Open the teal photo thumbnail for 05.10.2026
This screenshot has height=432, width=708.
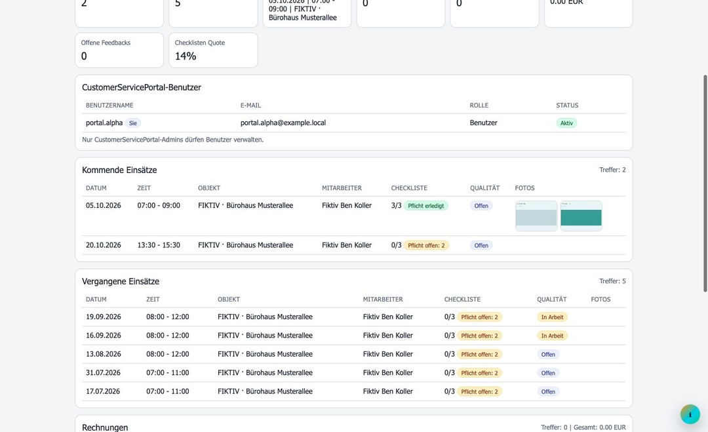[581, 216]
